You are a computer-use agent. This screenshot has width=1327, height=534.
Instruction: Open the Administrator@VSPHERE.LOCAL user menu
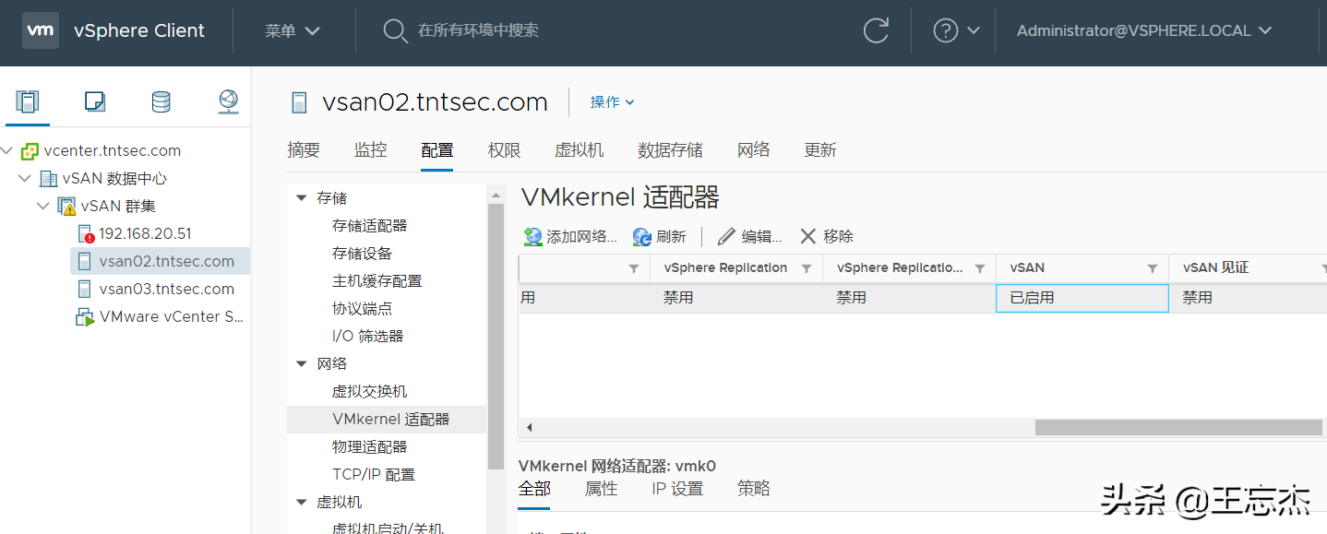click(x=1144, y=30)
